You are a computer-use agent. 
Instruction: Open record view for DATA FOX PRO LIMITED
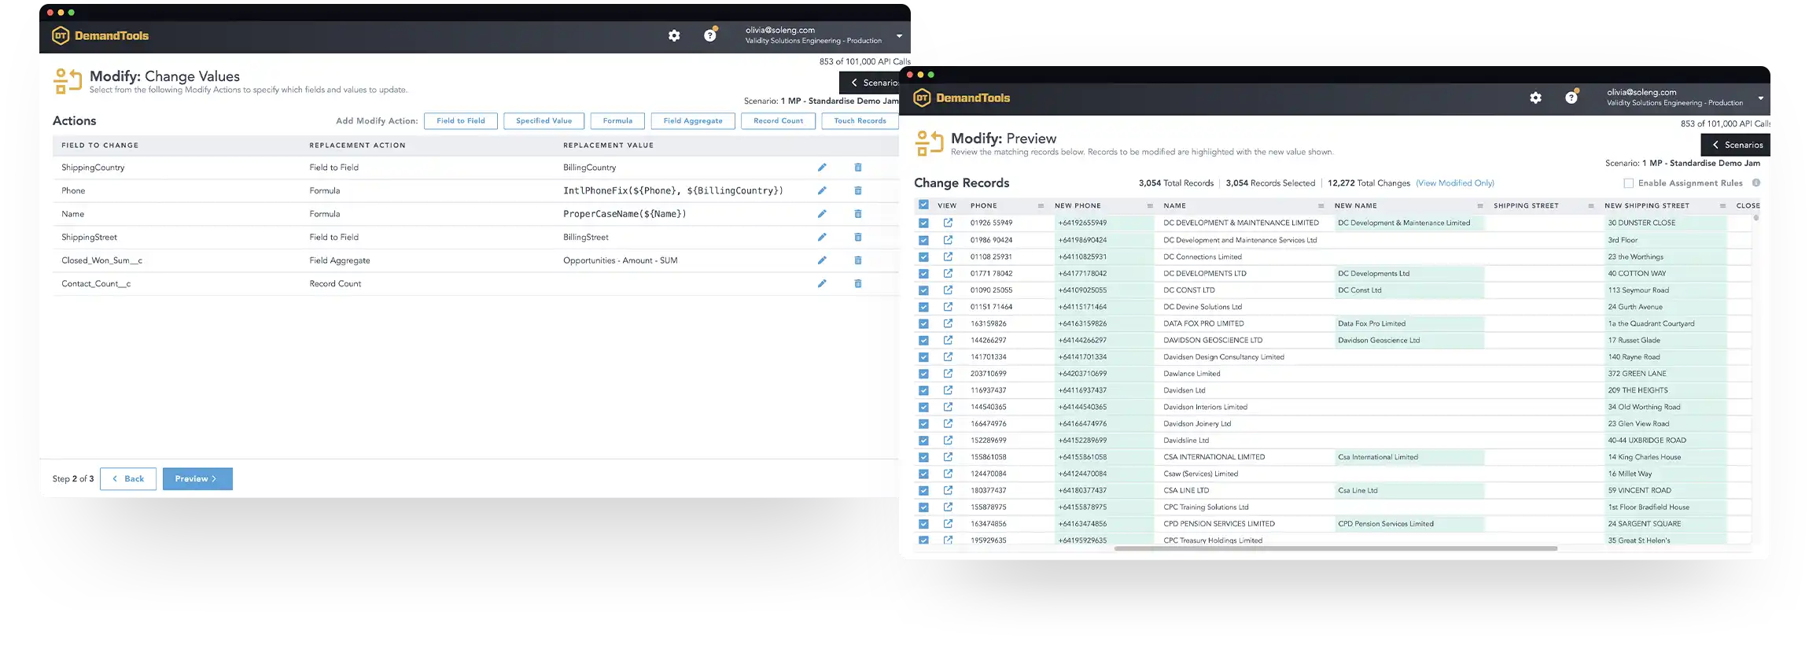click(948, 323)
